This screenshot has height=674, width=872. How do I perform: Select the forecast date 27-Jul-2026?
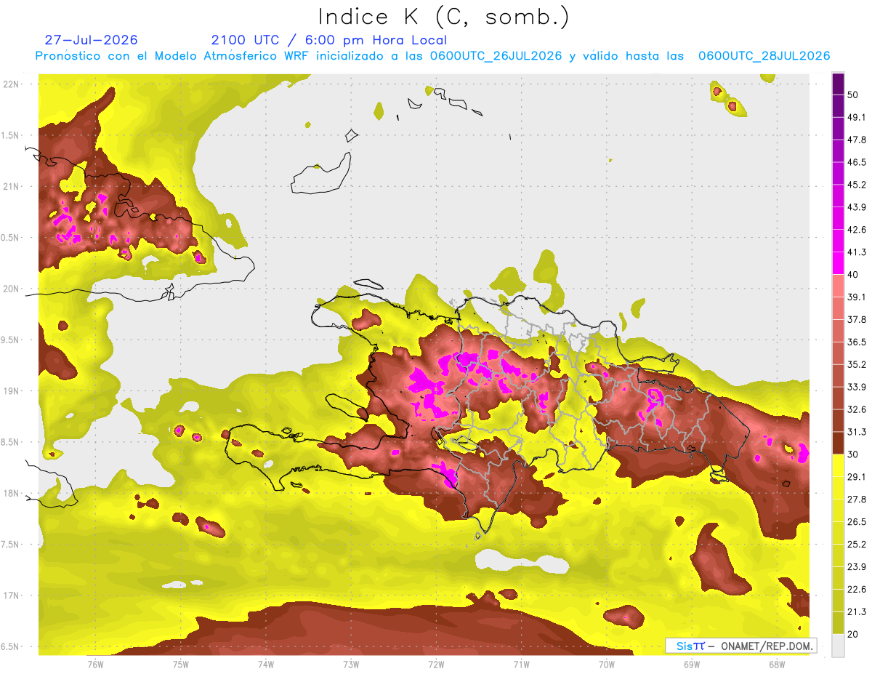pyautogui.click(x=91, y=40)
